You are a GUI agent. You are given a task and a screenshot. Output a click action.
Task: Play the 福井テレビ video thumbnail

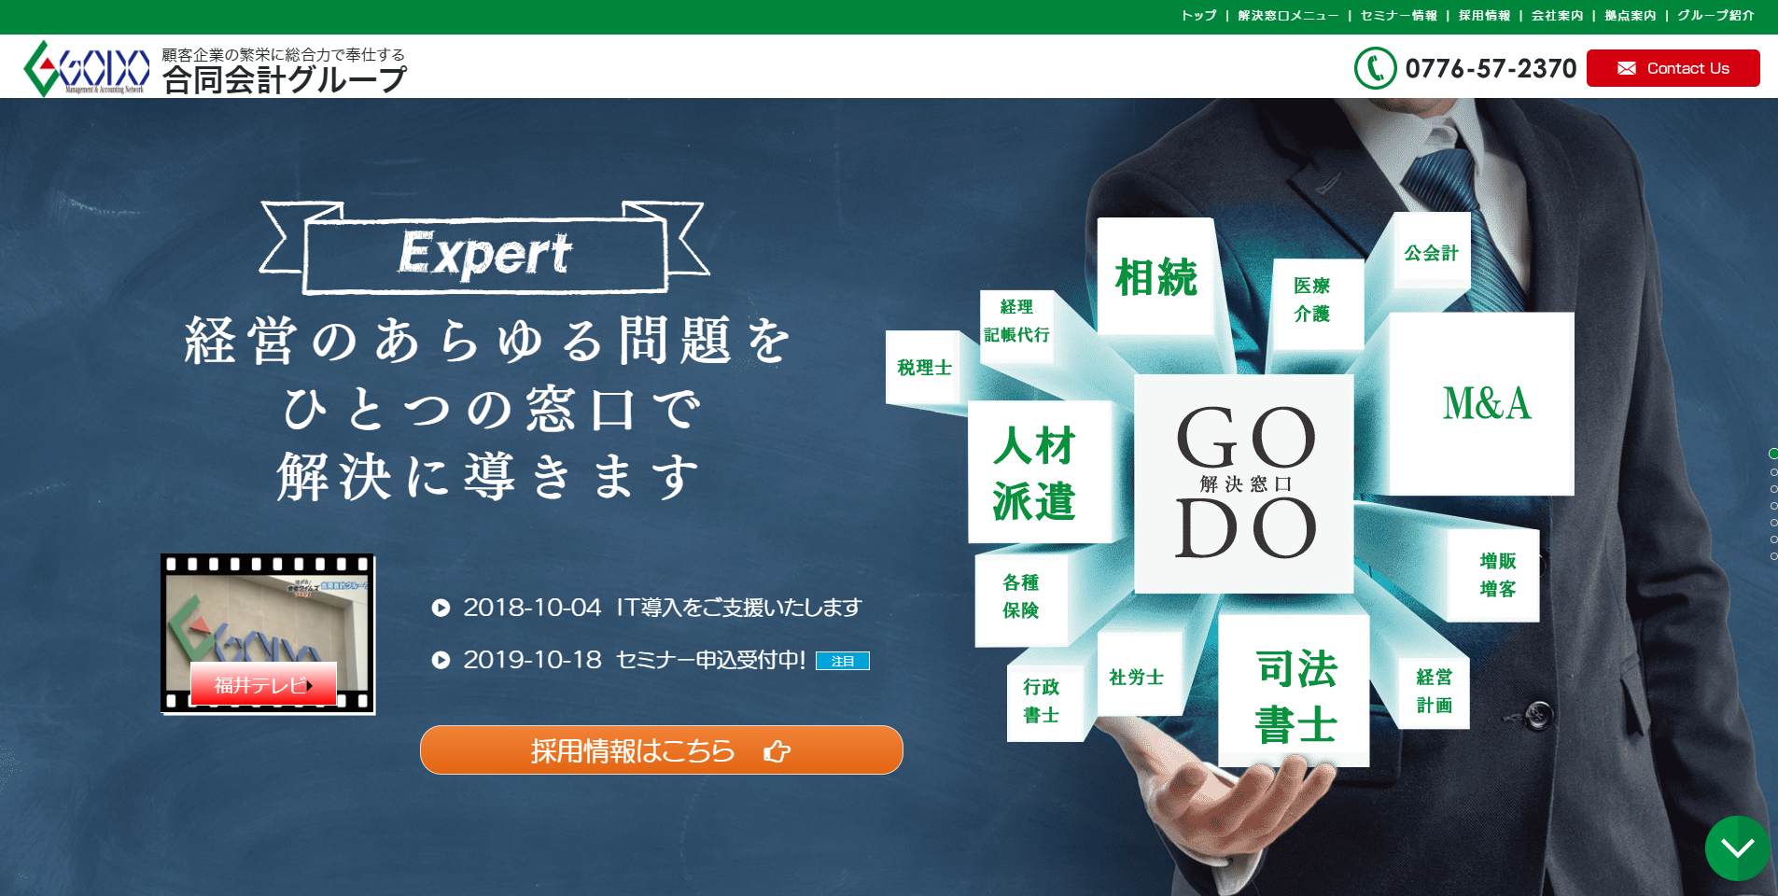pyautogui.click(x=266, y=633)
